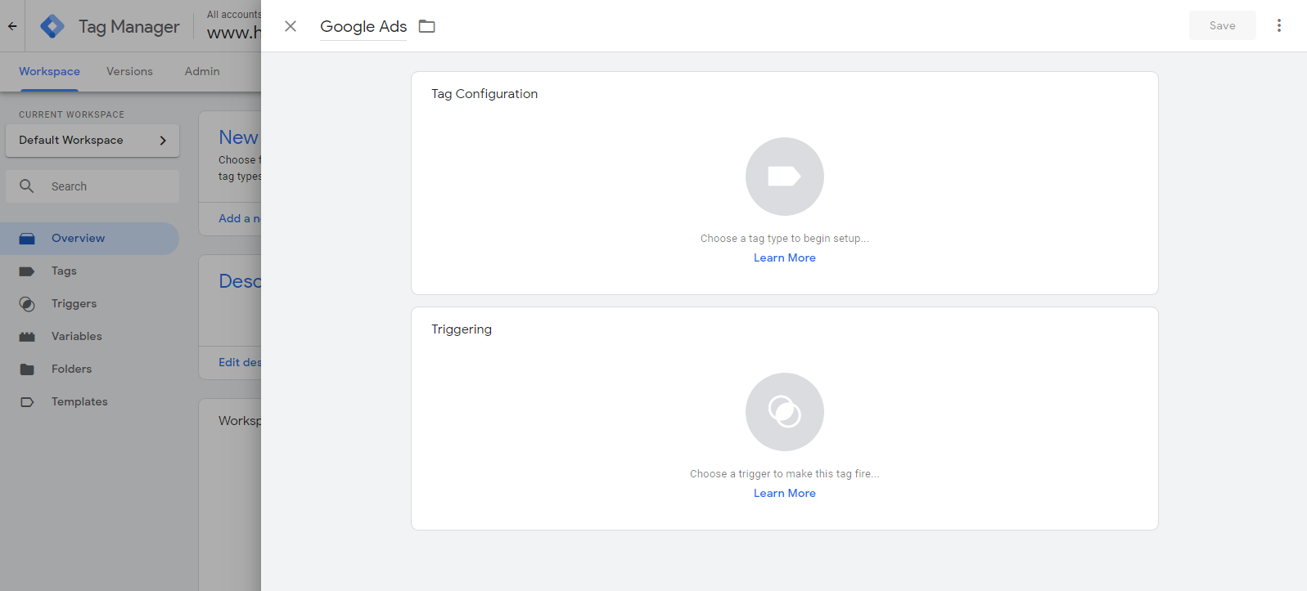Open Learn More under Tag Configuration
This screenshot has width=1307, height=591.
(785, 257)
